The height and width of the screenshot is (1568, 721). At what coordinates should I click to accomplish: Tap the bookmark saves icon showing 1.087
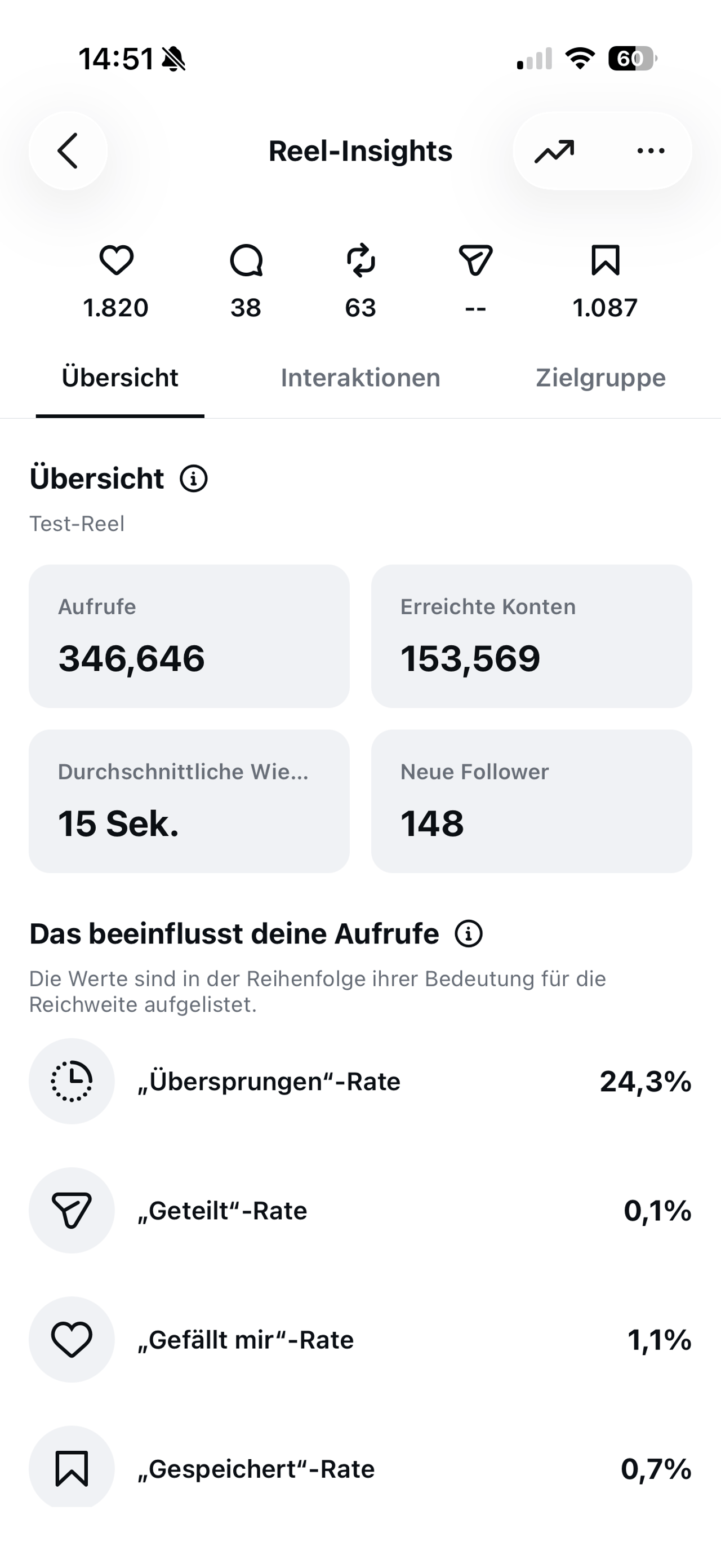tap(606, 260)
